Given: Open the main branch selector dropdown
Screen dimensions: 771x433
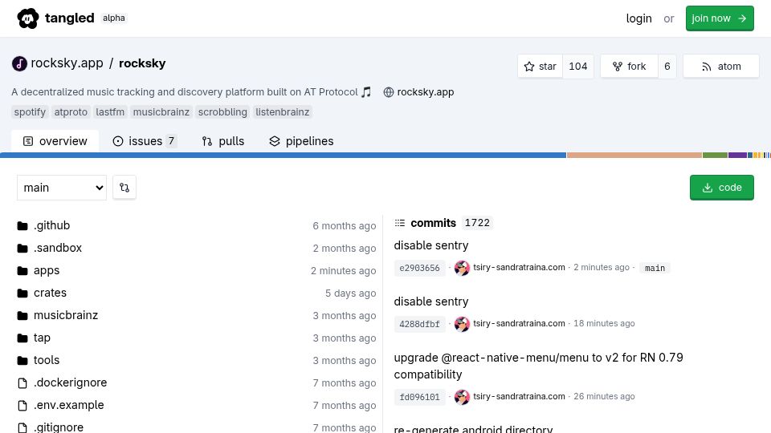Looking at the screenshot, I should pyautogui.click(x=62, y=188).
